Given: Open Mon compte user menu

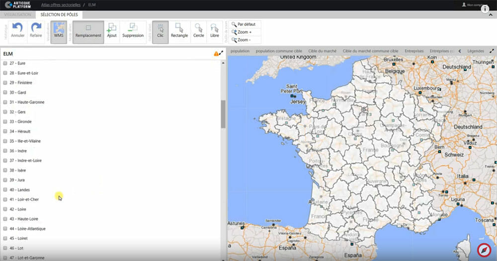Looking at the screenshot, I should [474, 5].
